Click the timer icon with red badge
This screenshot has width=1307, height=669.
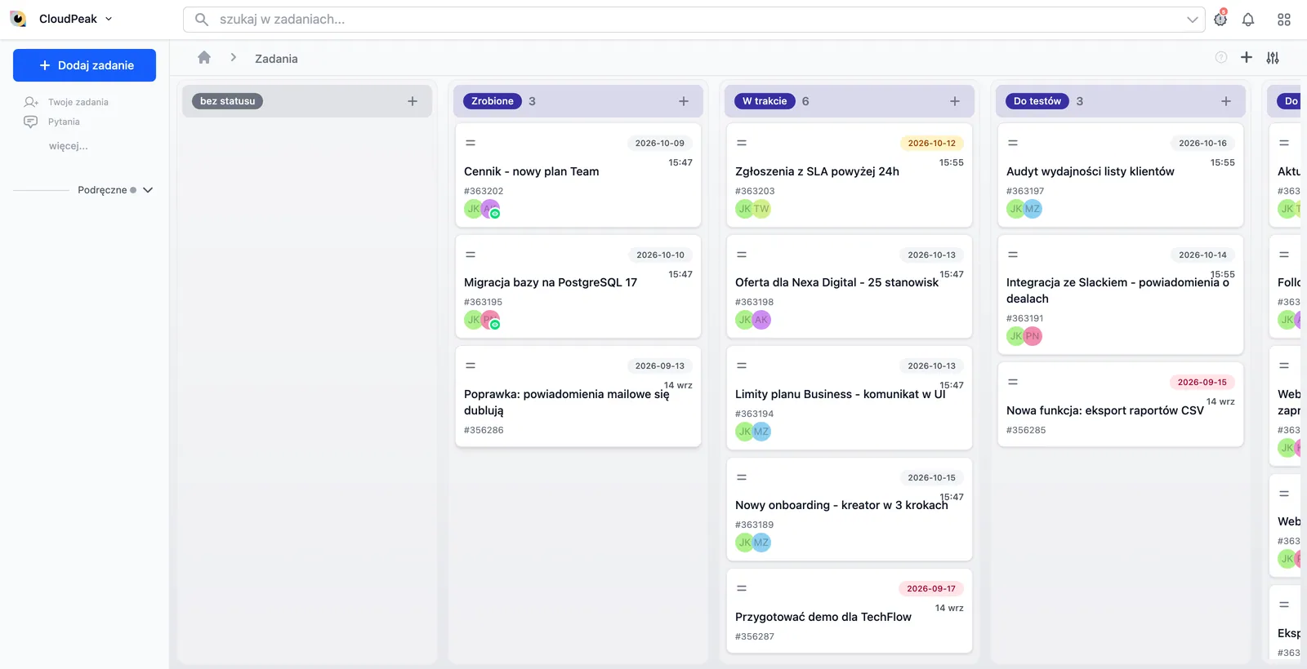pos(1220,19)
